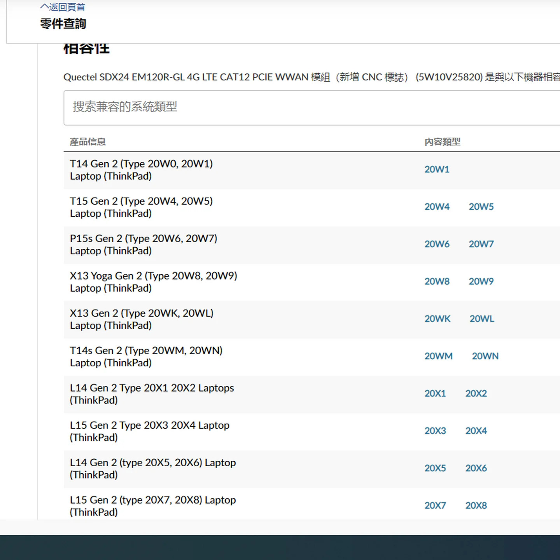Open the 20X1 machine type link
The height and width of the screenshot is (560, 560).
click(x=435, y=394)
